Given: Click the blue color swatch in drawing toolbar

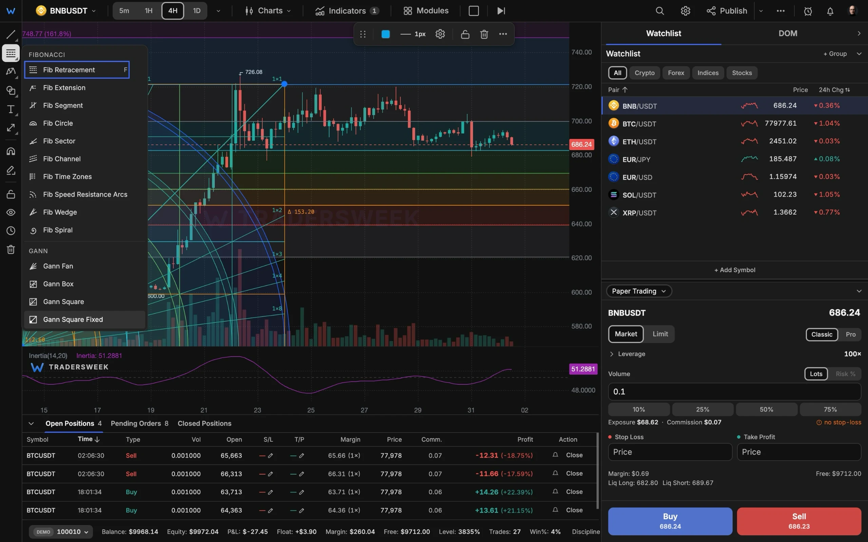Looking at the screenshot, I should pyautogui.click(x=386, y=34).
